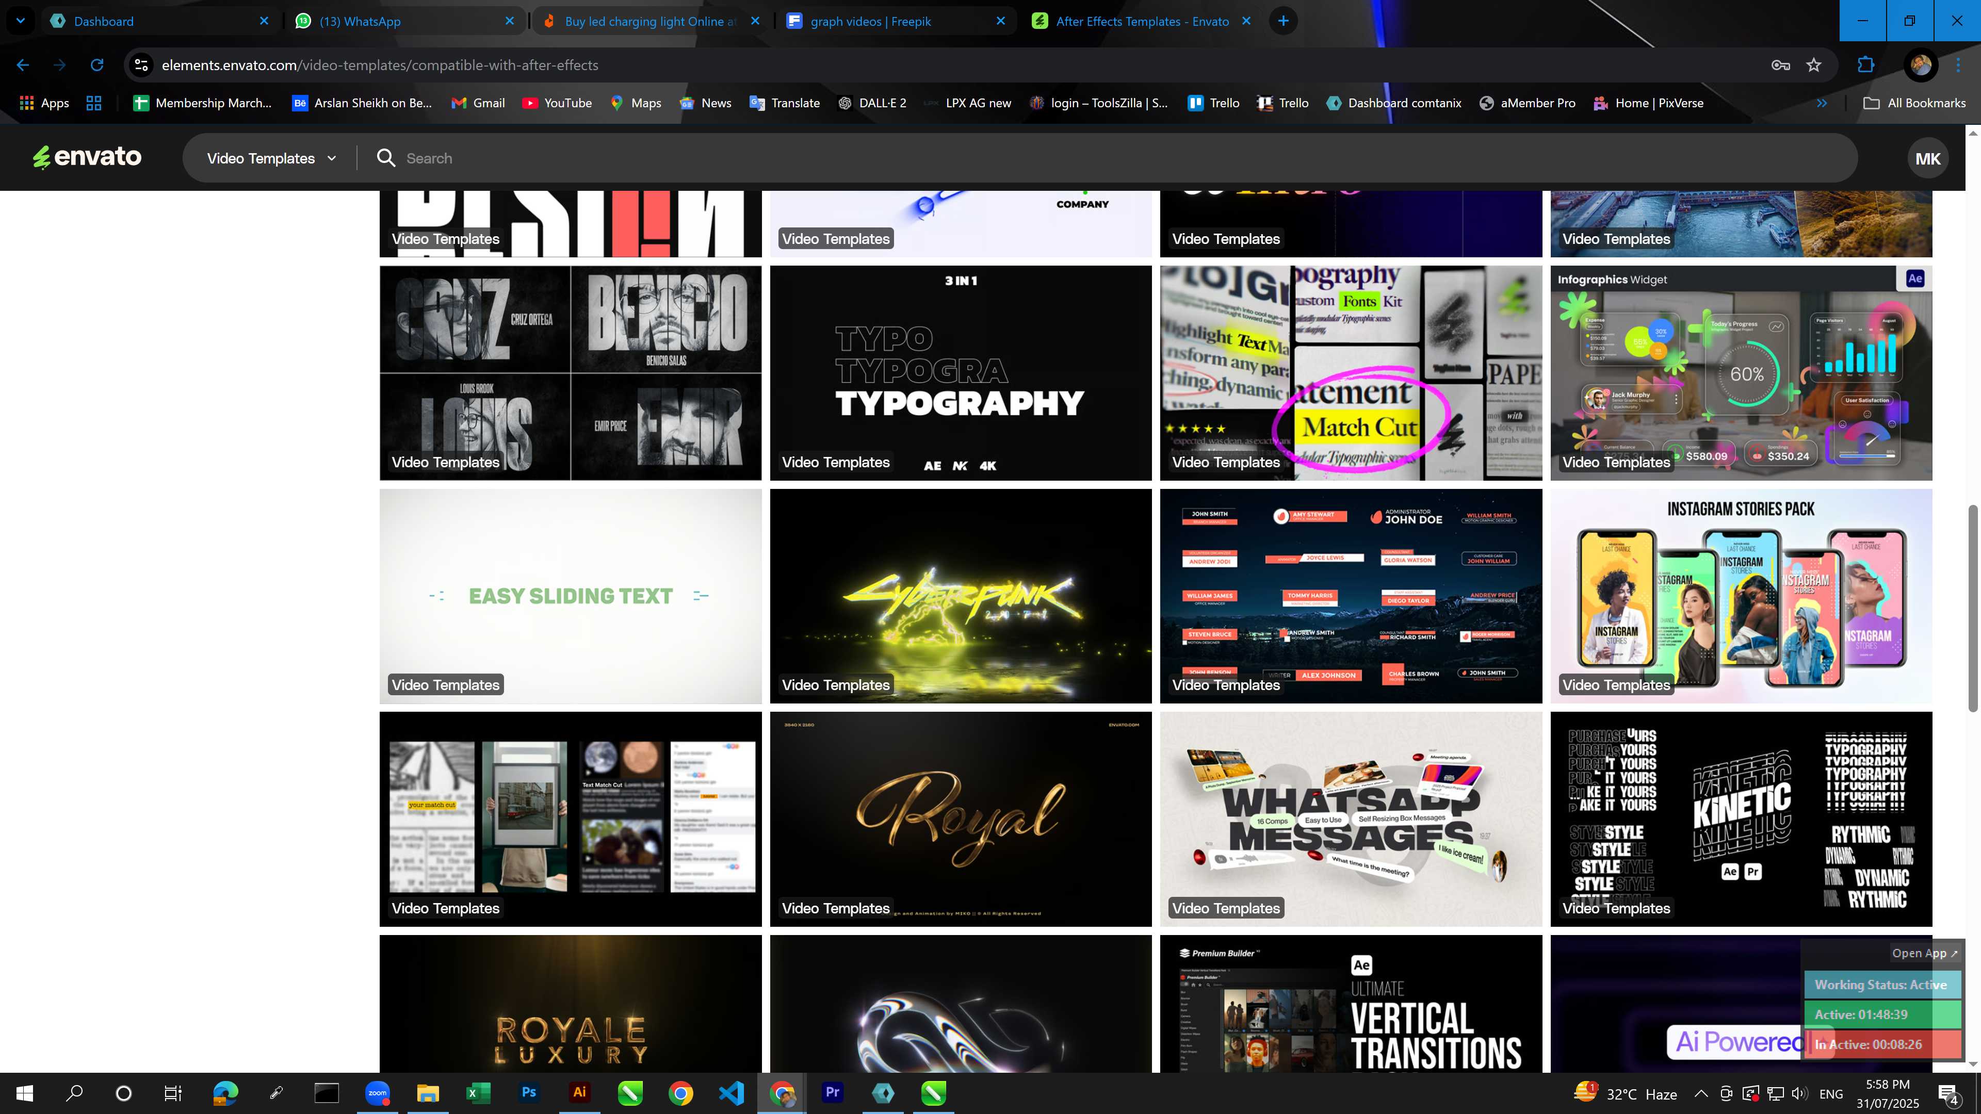Open Zoom from the taskbar

point(378,1093)
